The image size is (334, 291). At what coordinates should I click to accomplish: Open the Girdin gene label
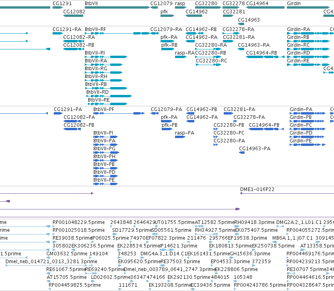pos(294,4)
